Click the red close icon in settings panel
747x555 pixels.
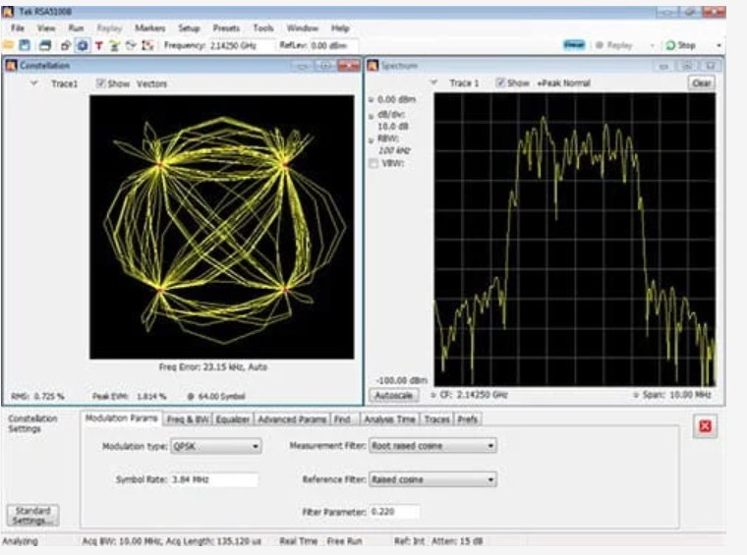704,425
